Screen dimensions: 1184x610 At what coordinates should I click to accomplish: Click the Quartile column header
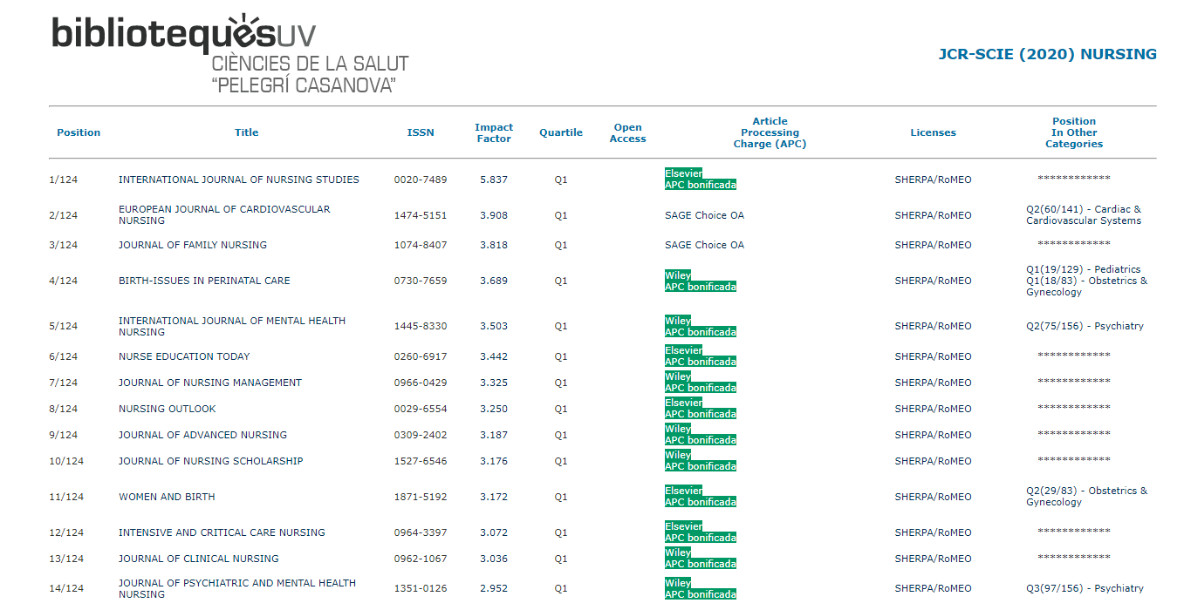pyautogui.click(x=561, y=132)
